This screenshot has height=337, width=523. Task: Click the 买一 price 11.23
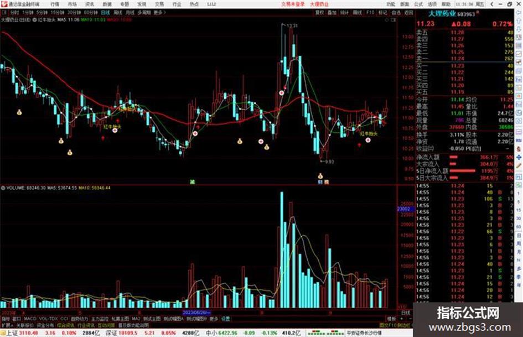pyautogui.click(x=457, y=66)
